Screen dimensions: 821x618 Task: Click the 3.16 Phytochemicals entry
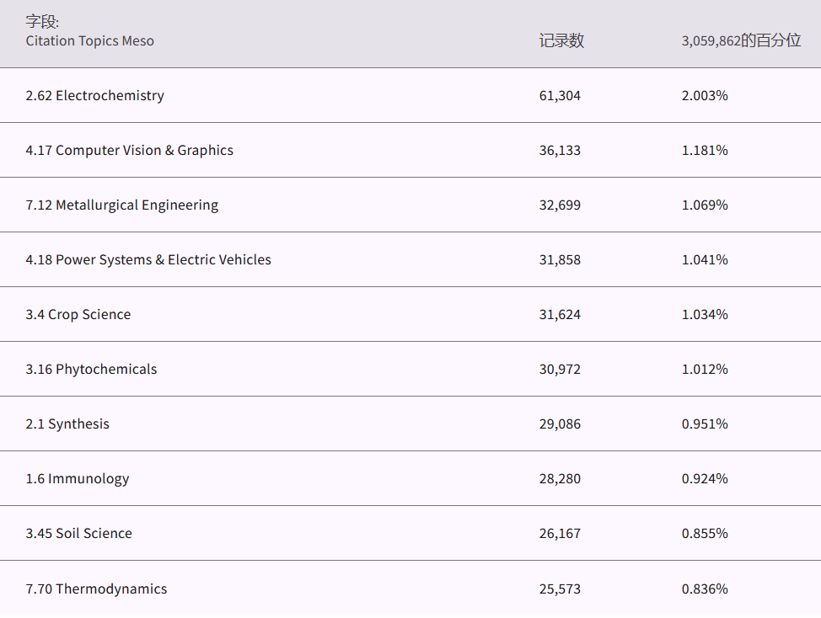pyautogui.click(x=91, y=369)
